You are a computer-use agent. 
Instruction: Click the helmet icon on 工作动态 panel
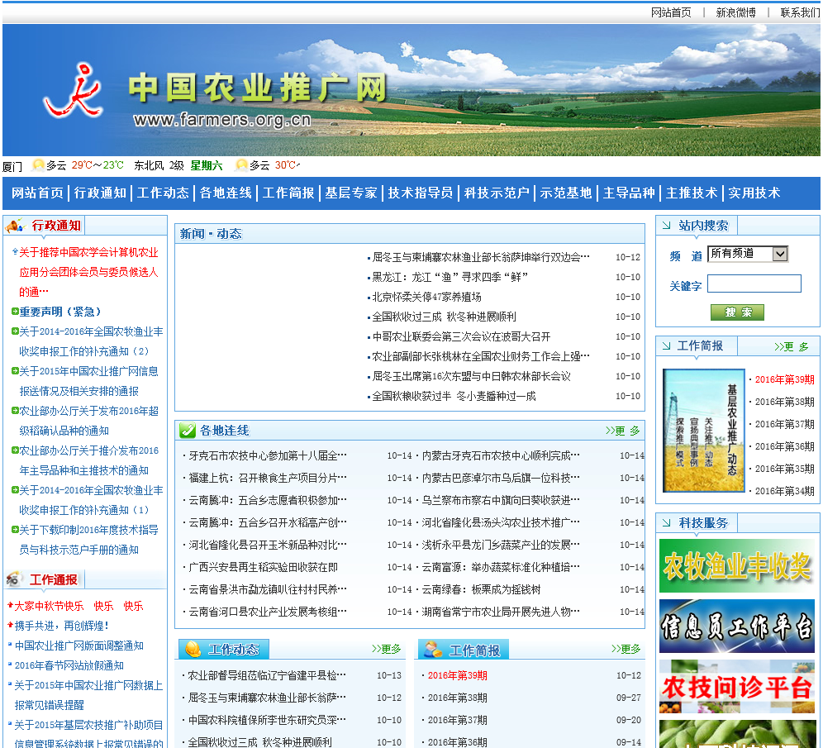(x=193, y=650)
